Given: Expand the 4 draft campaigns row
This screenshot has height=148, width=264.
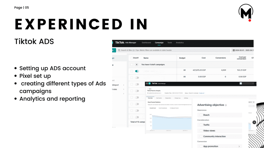Looking at the screenshot, I should click(137, 65).
